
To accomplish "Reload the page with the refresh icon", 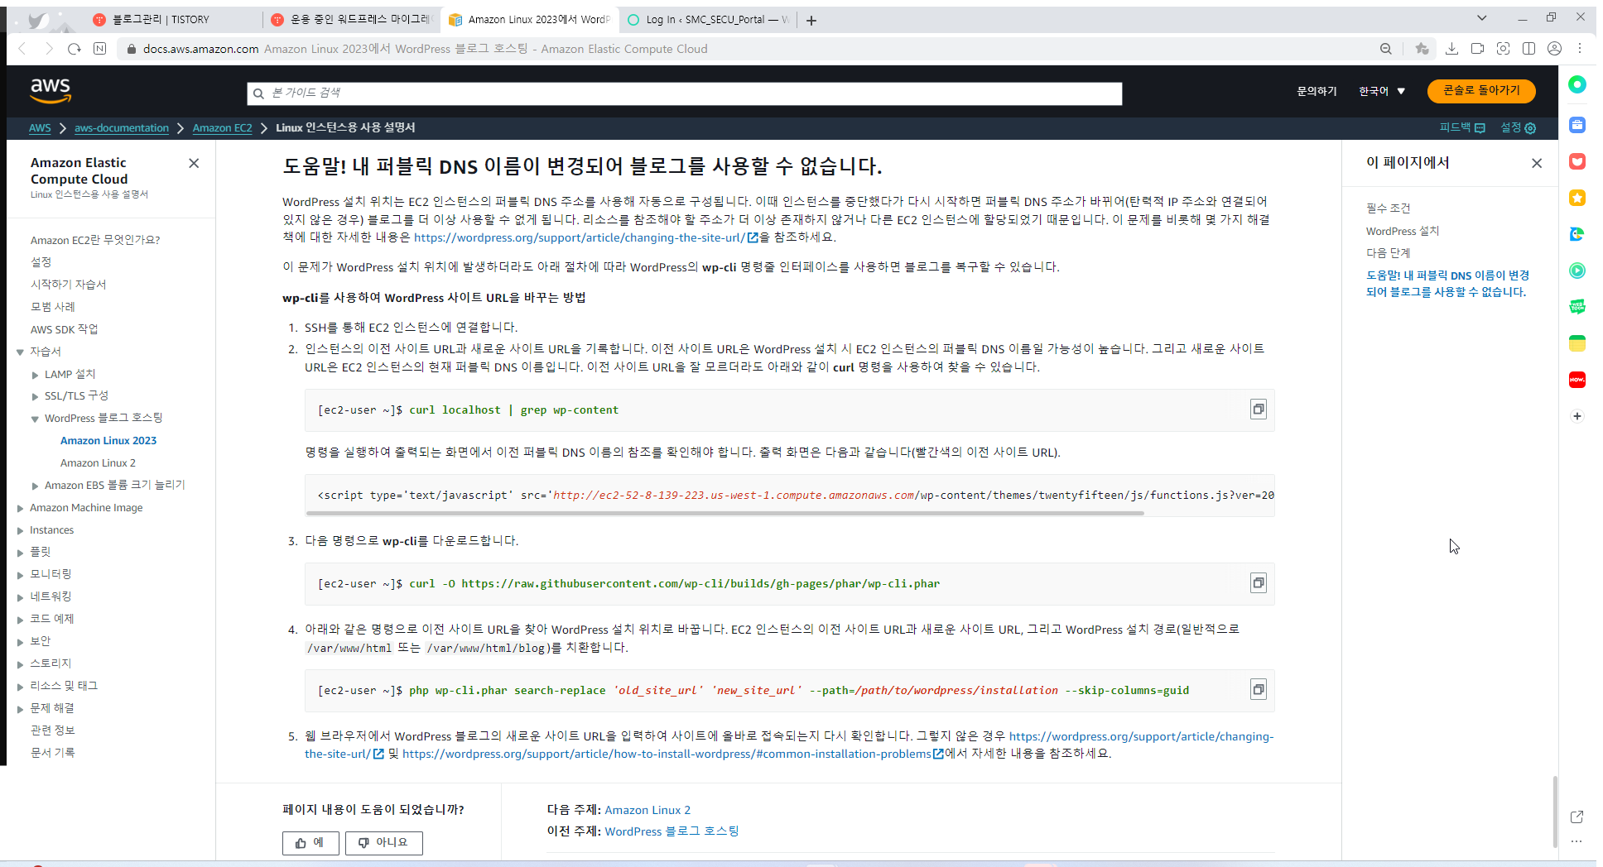I will coord(75,49).
